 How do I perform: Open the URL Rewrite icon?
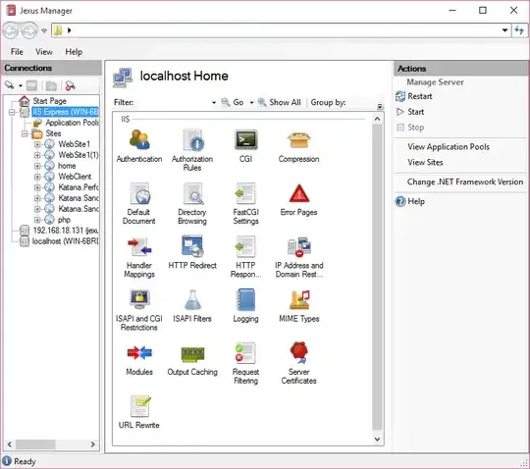coord(140,406)
